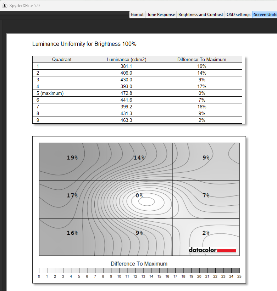Image resolution: width=277 pixels, height=291 pixels.
Task: Click the Quadrant column header
Action: tap(62, 59)
